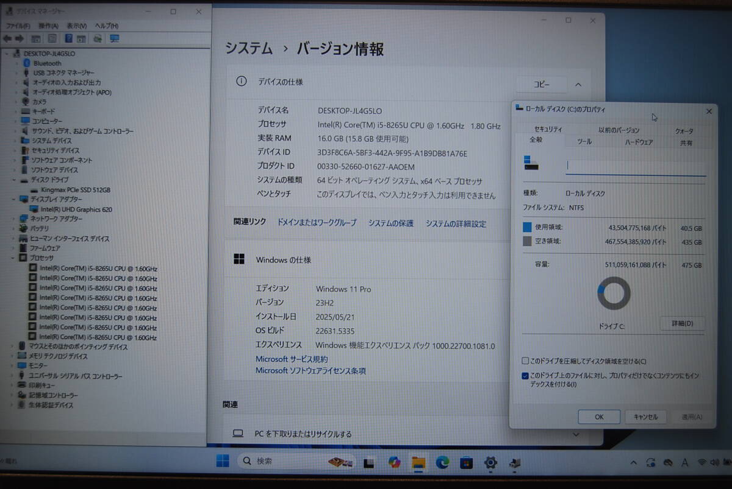Click キャンセル in the properties dialog
This screenshot has width=732, height=489.
(x=645, y=417)
